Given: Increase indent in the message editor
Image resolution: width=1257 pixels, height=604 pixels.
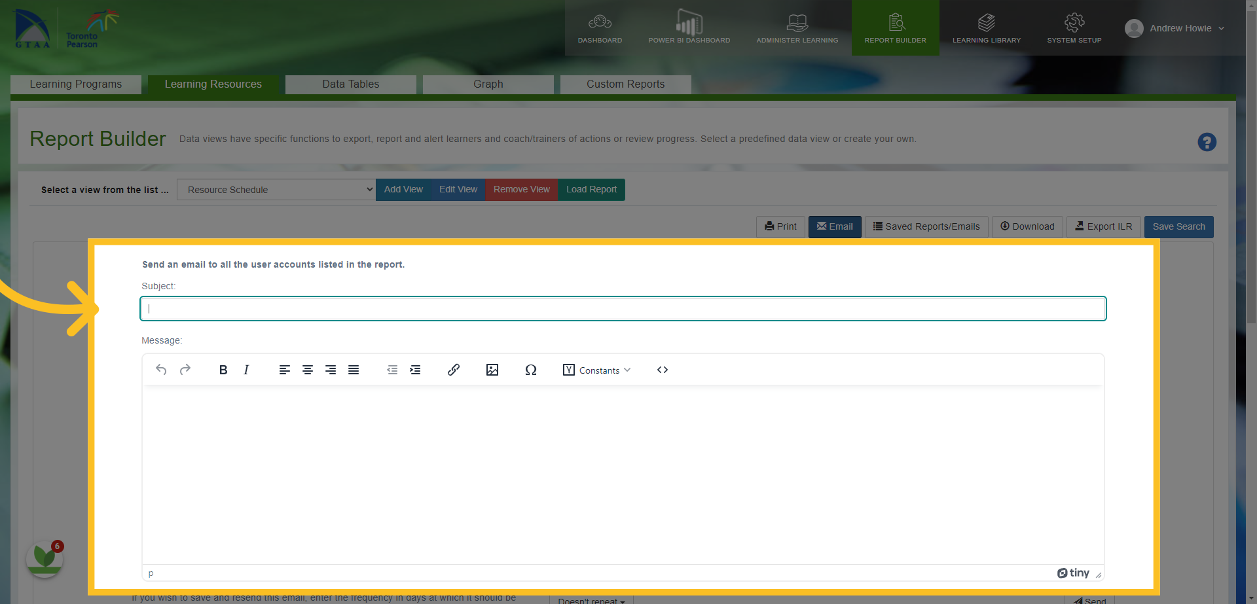Looking at the screenshot, I should [x=415, y=370].
